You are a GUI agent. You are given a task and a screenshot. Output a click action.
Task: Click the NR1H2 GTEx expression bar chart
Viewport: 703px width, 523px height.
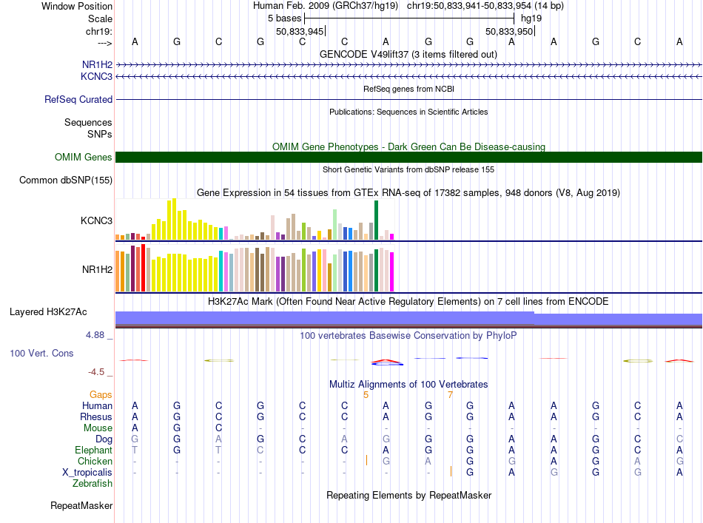[x=255, y=268]
